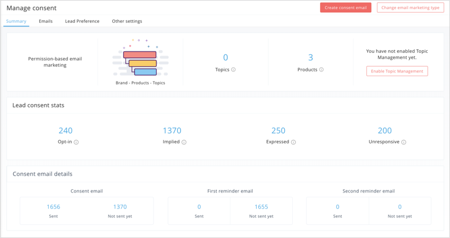Go to the Other settings tab
This screenshot has height=238, width=450.
point(127,21)
